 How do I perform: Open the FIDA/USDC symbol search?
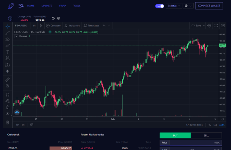click(21, 26)
